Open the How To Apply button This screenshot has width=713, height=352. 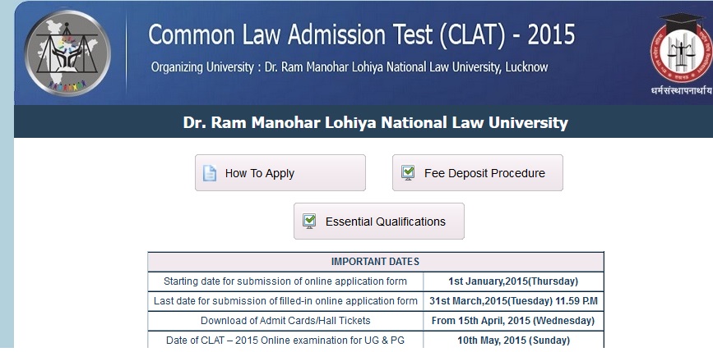click(x=280, y=173)
